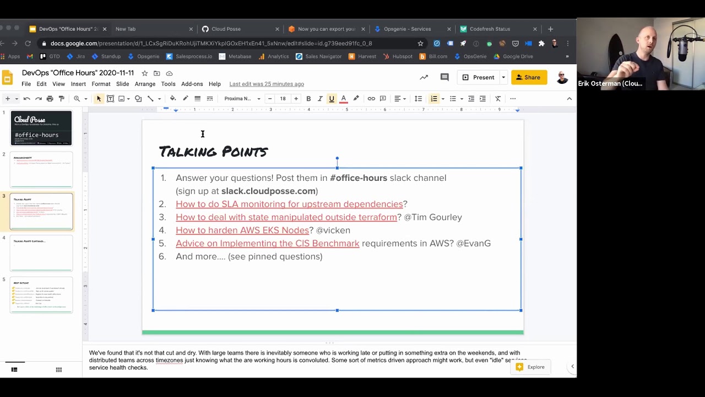
Task: Increase font size with the plus stepper
Action: pyautogui.click(x=296, y=99)
